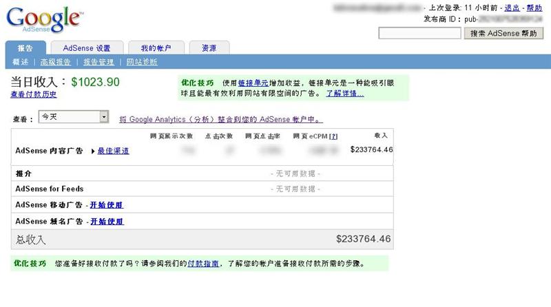
Task: Click the 网页点击率 column header
Action: pyautogui.click(x=263, y=136)
